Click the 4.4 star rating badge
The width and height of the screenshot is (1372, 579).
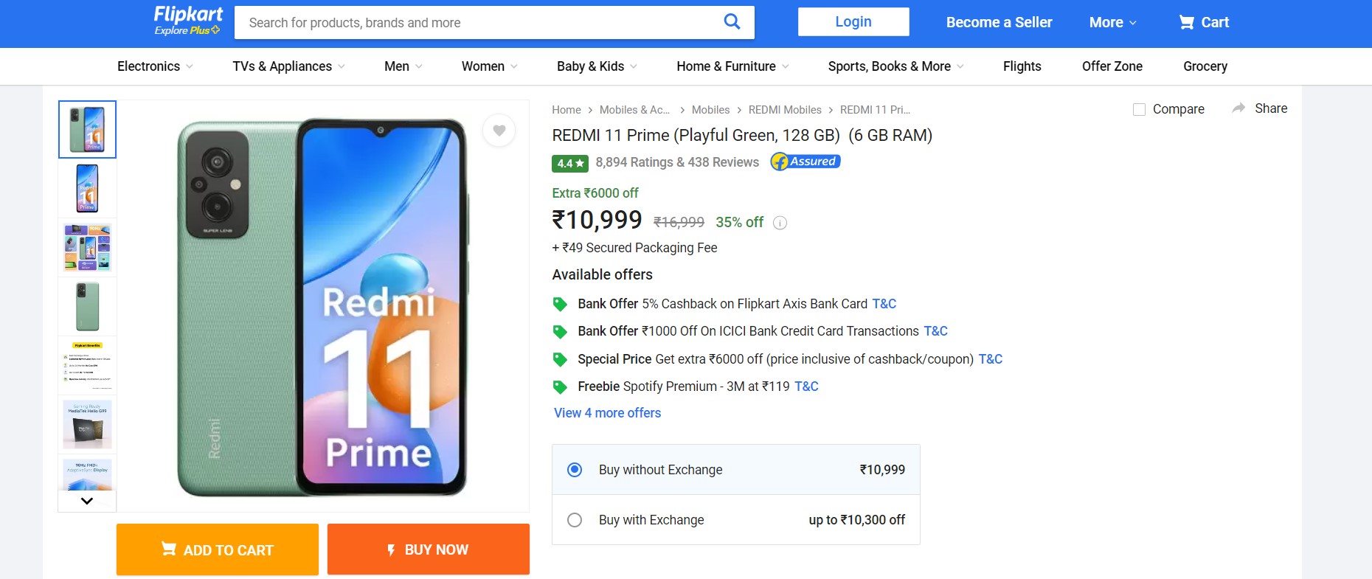coord(569,163)
